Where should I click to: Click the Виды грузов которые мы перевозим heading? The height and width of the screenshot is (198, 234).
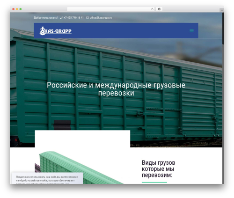coord(159,169)
